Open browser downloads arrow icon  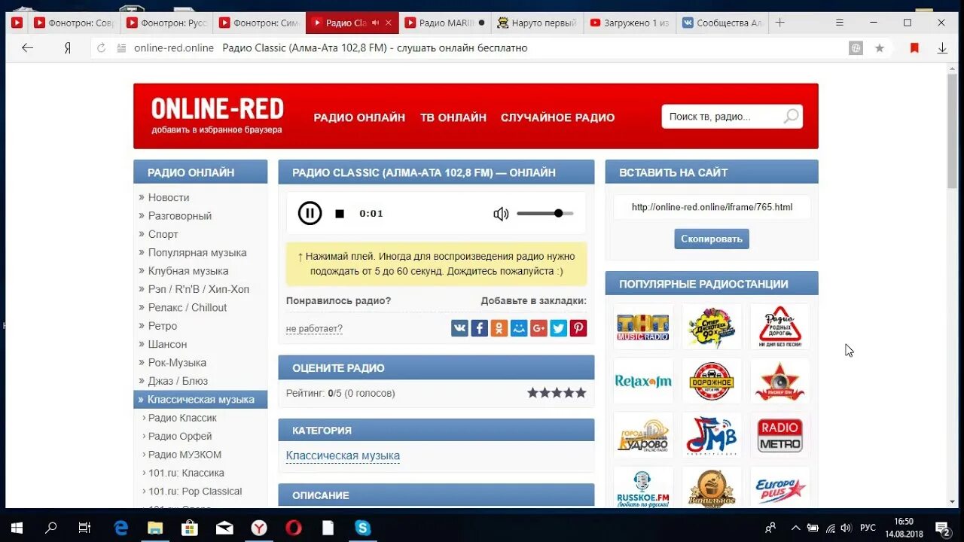click(942, 48)
